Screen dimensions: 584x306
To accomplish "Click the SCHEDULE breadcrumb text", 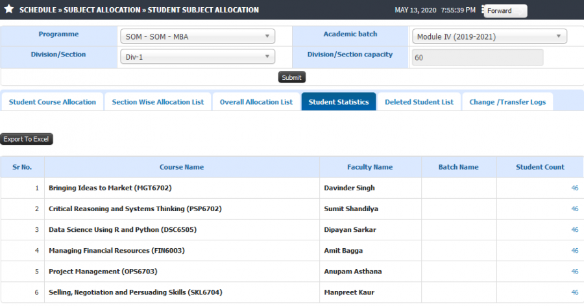I will coord(38,10).
